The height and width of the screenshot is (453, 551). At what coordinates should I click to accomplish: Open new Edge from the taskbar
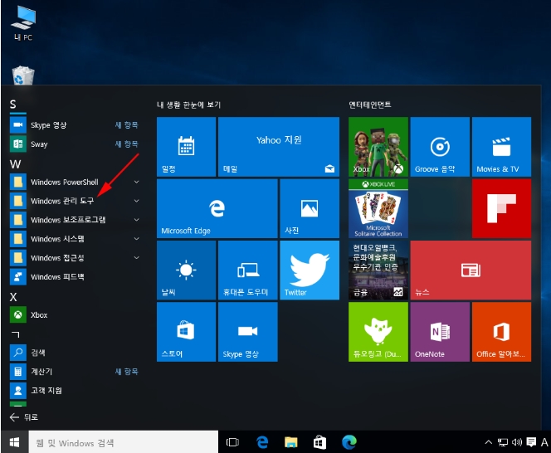[349, 442]
